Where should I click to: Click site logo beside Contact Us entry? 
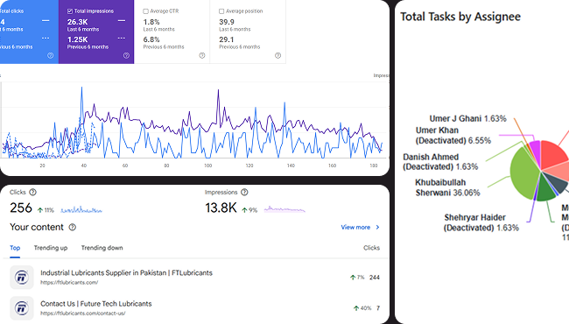coord(22,308)
